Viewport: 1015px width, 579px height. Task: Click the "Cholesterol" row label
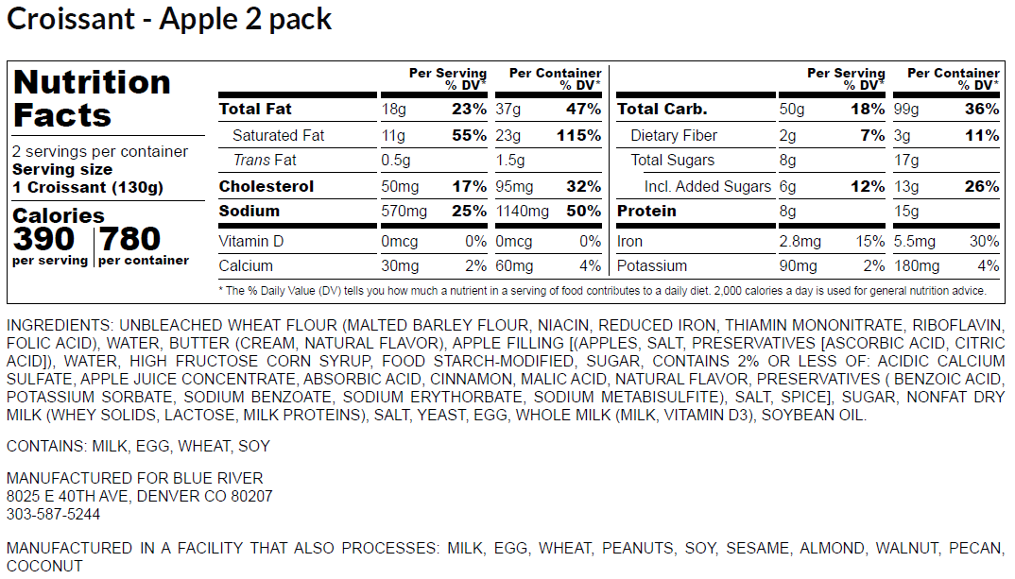[x=266, y=186]
